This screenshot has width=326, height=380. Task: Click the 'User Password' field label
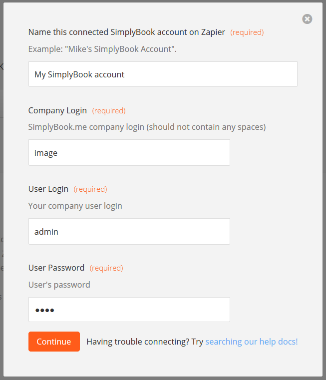(x=56, y=268)
